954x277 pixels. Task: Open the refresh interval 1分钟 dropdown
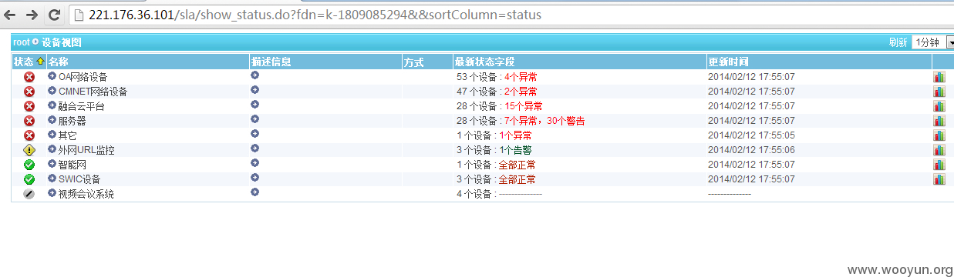click(x=933, y=42)
